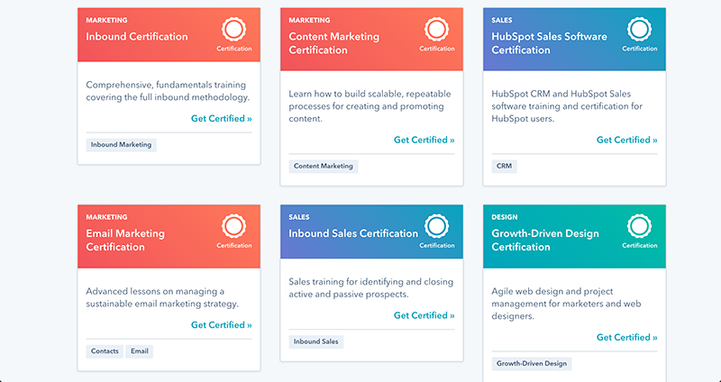The height and width of the screenshot is (382, 721).
Task: Click 'Advanced lessons on managing' description
Action: point(162,297)
